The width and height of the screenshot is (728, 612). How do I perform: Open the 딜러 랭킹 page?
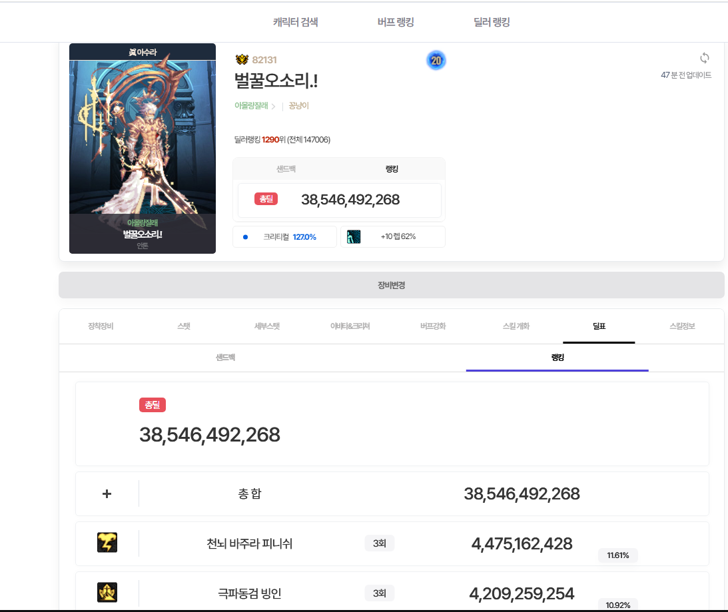point(492,22)
